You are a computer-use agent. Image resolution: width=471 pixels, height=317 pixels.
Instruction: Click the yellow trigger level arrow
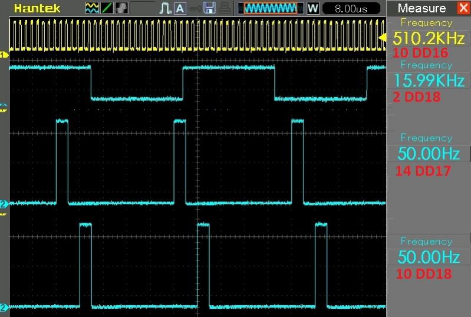tap(382, 38)
